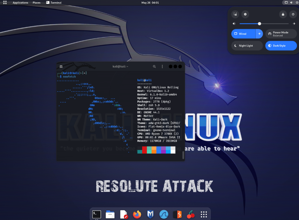
Task: Take a screenshot from quick settings
Action: [235, 14]
